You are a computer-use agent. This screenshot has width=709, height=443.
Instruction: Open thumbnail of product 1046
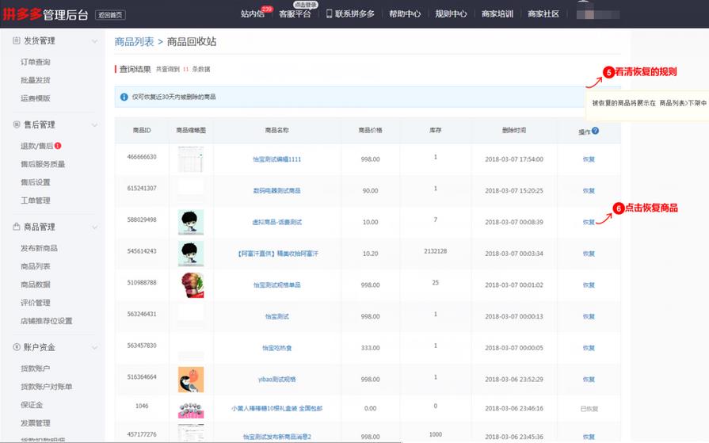[191, 410]
